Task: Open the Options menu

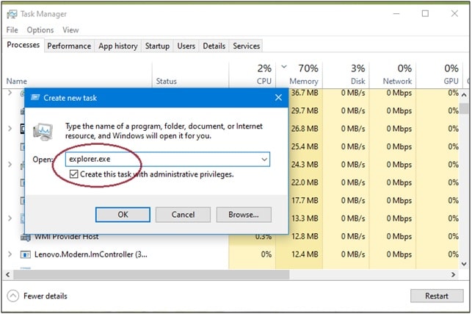Action: click(x=40, y=30)
